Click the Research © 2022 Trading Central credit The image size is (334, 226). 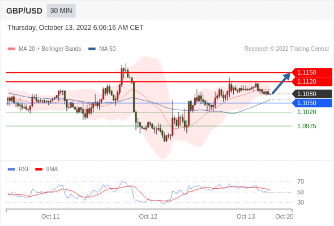pyautogui.click(x=286, y=49)
